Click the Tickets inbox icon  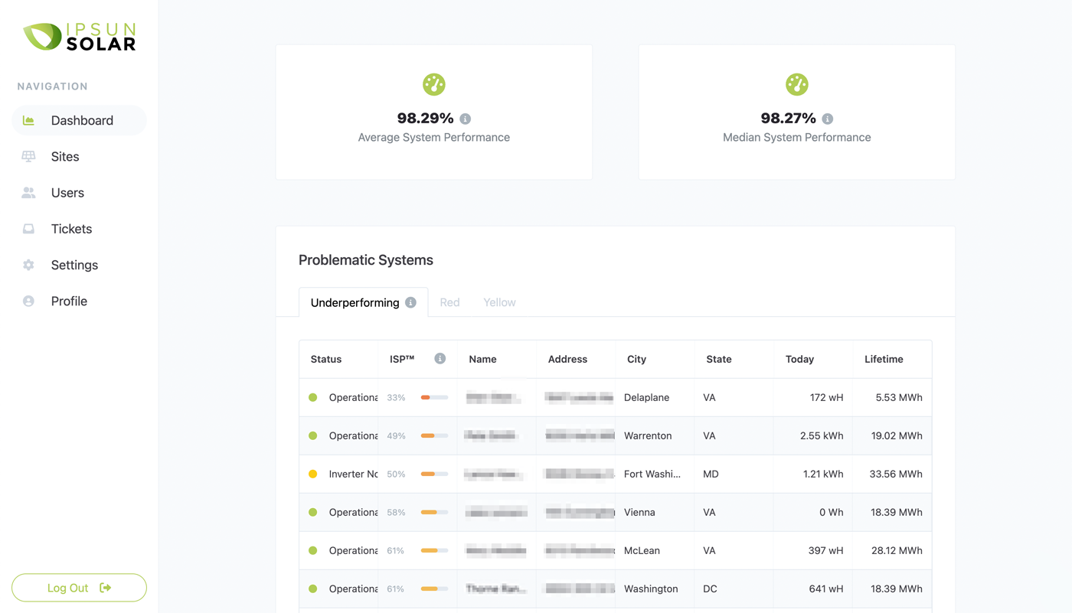29,229
